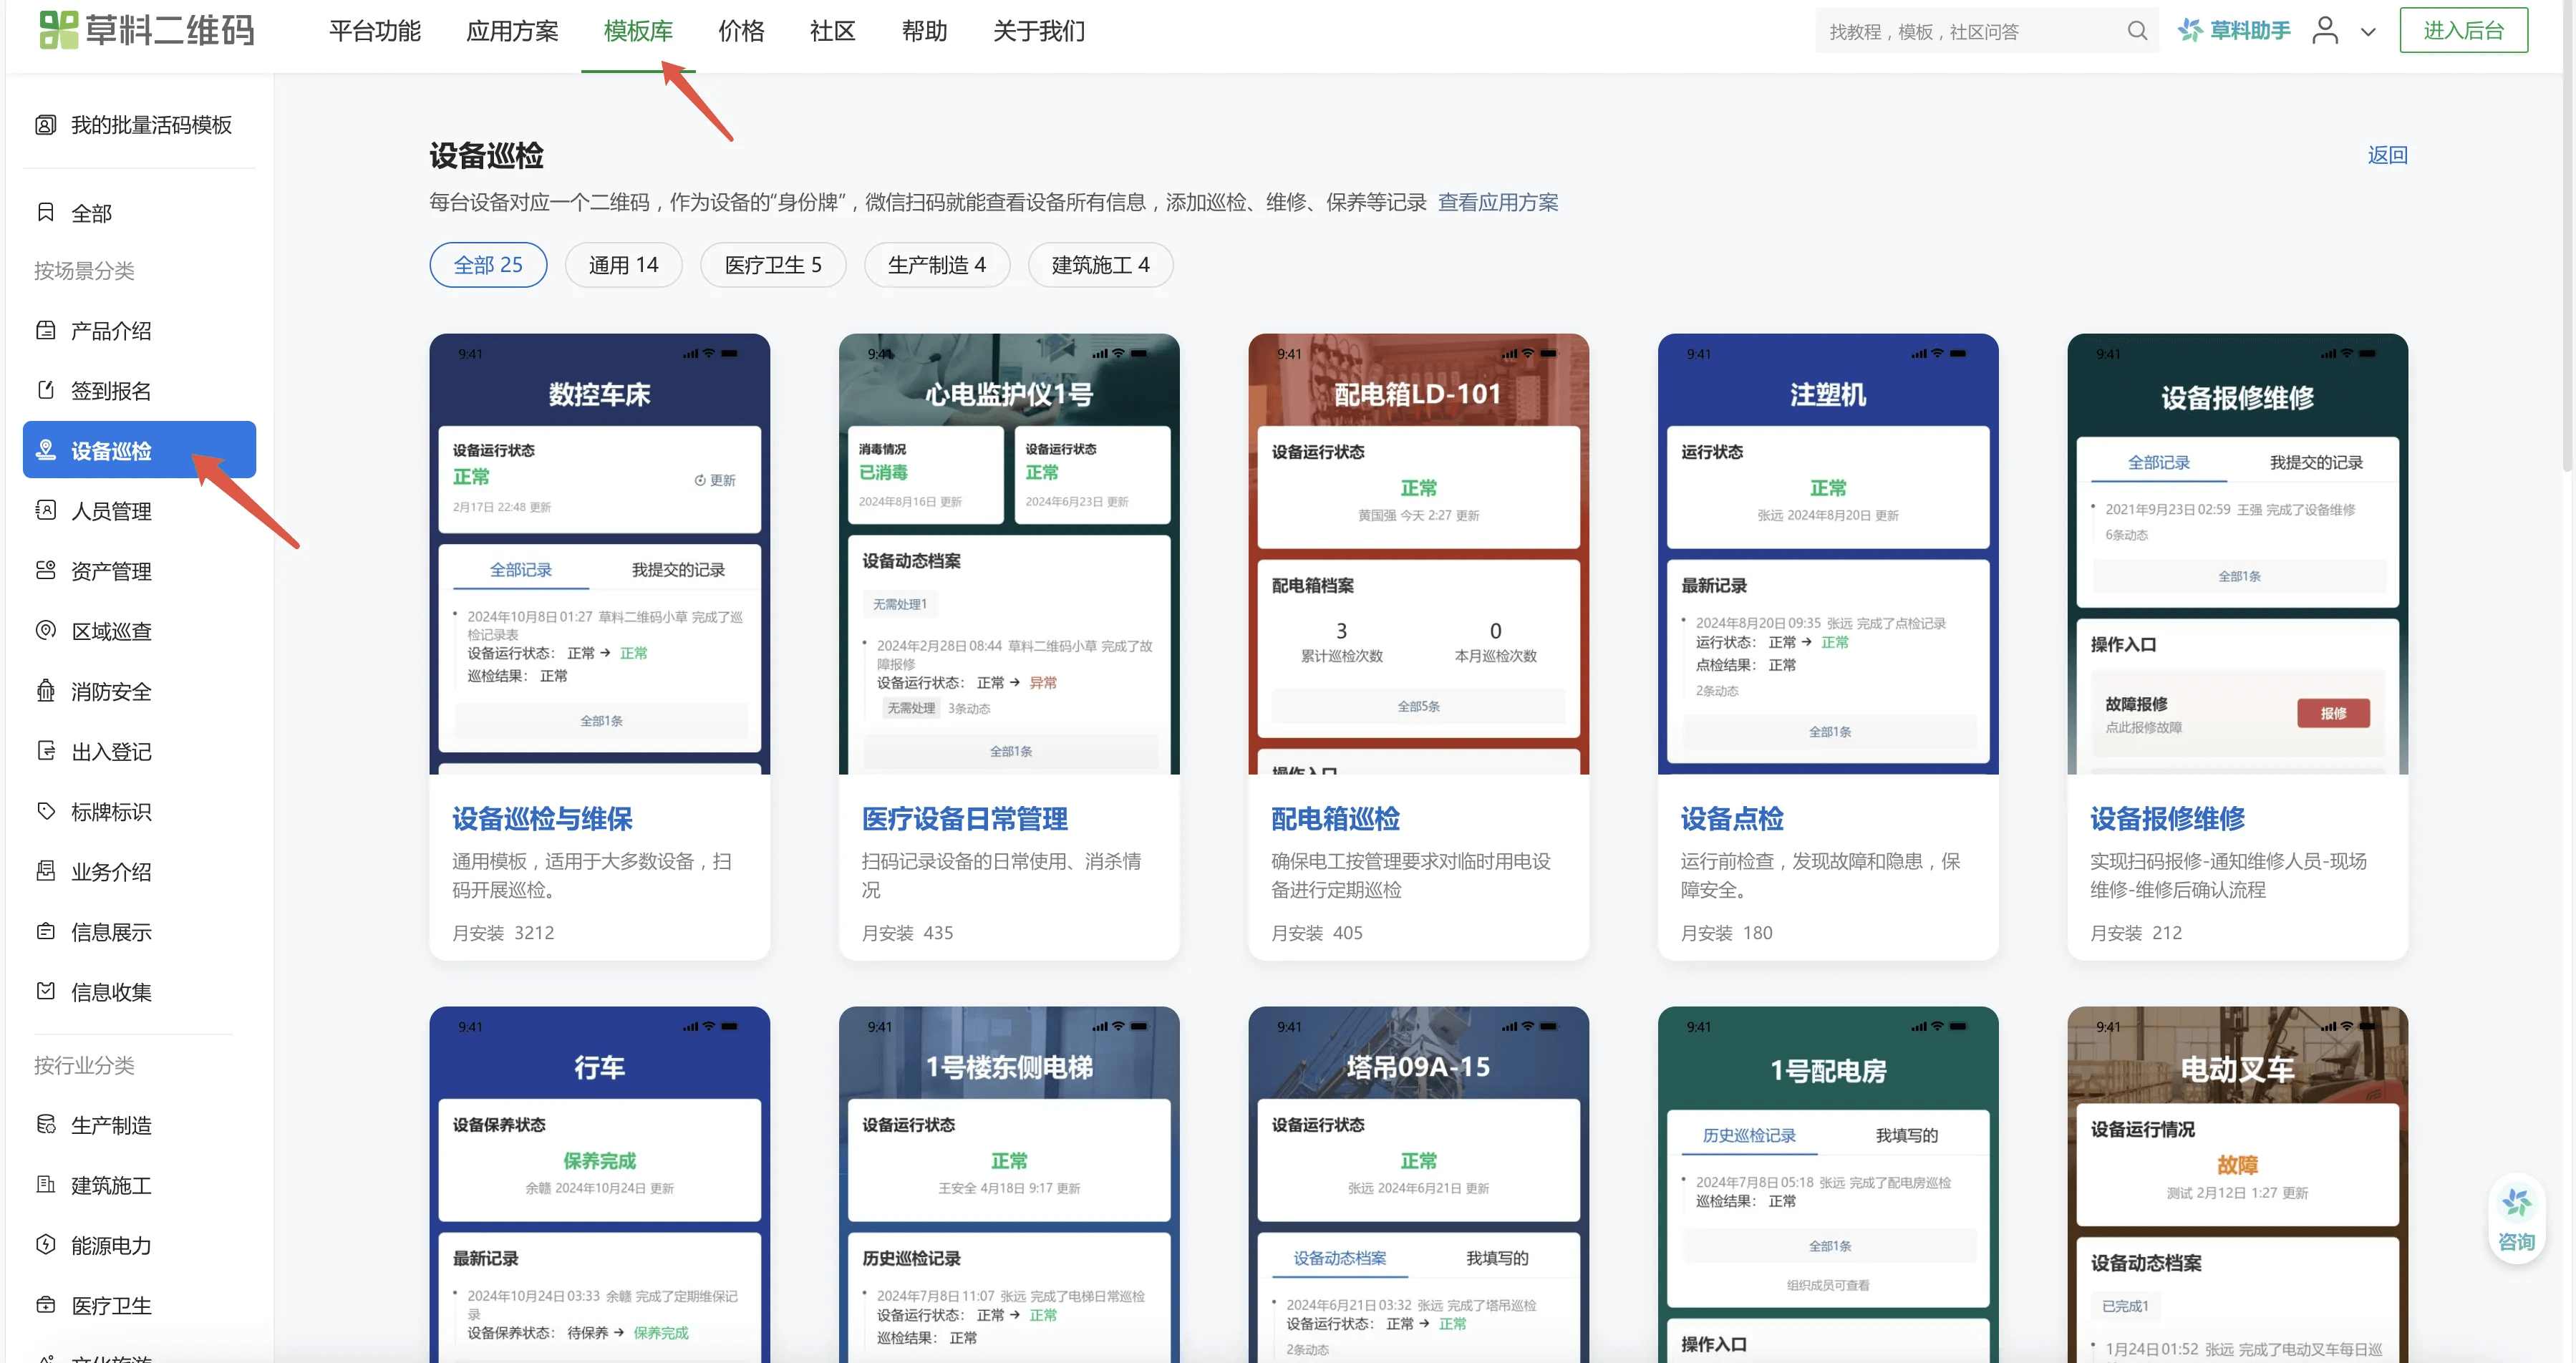Click the 全部 bookmark icon in sidebar
Screen dimensions: 2576x1363
(46, 213)
